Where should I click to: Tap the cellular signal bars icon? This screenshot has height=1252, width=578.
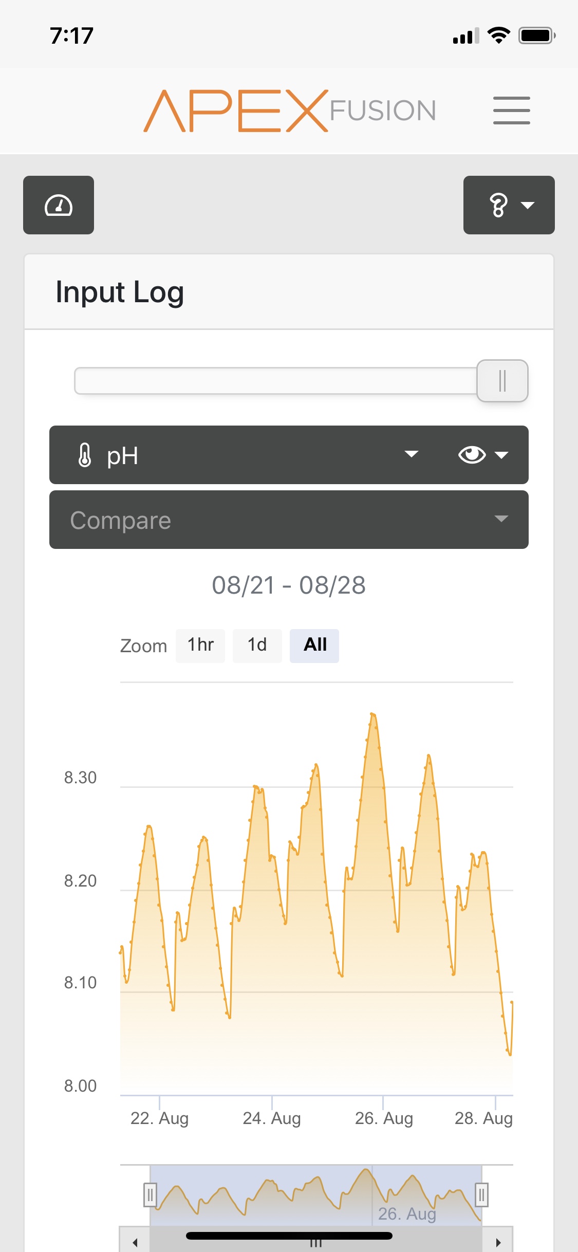click(x=466, y=36)
